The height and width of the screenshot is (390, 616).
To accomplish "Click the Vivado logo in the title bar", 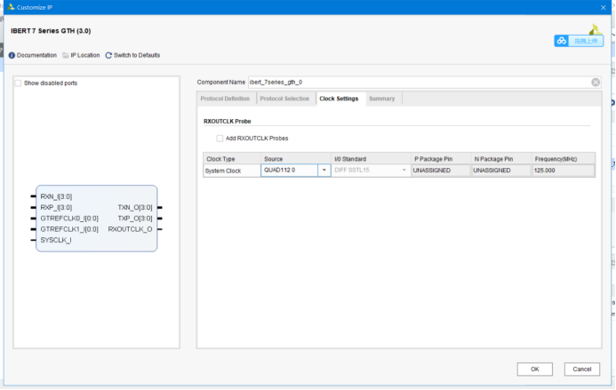I will 11,7.
